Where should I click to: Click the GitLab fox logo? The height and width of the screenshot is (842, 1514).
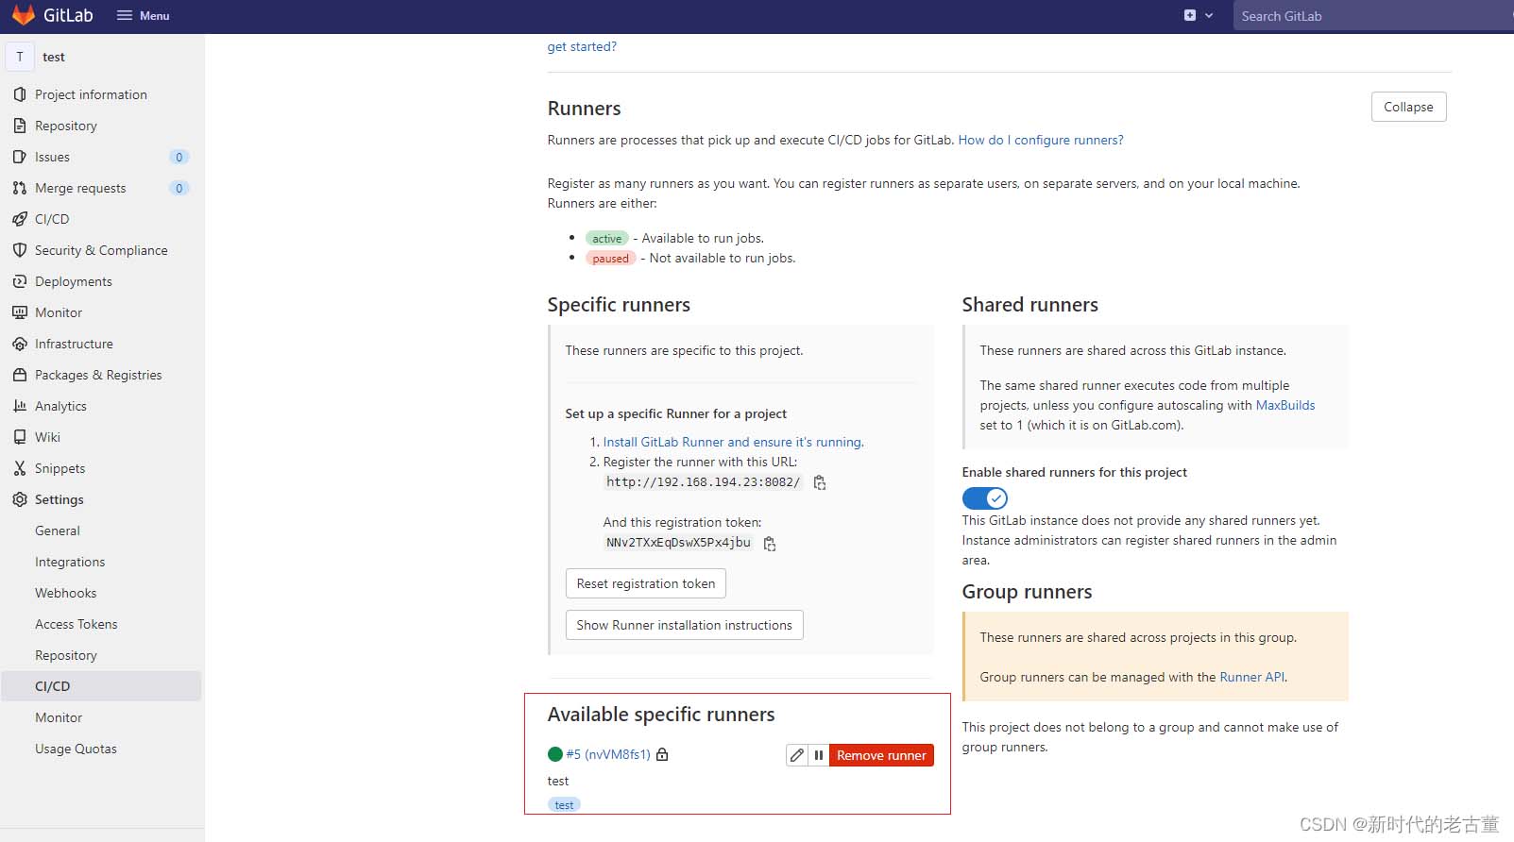[24, 15]
